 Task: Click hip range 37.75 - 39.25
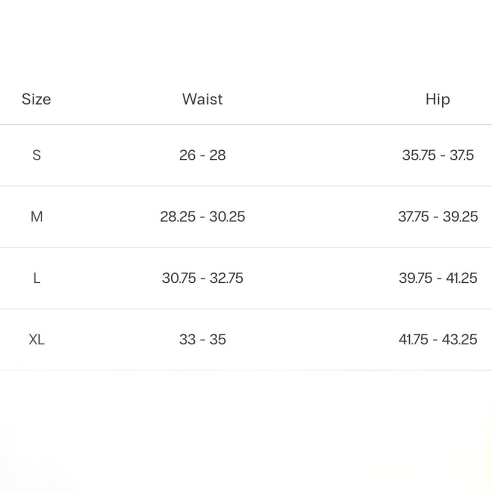pyautogui.click(x=437, y=216)
